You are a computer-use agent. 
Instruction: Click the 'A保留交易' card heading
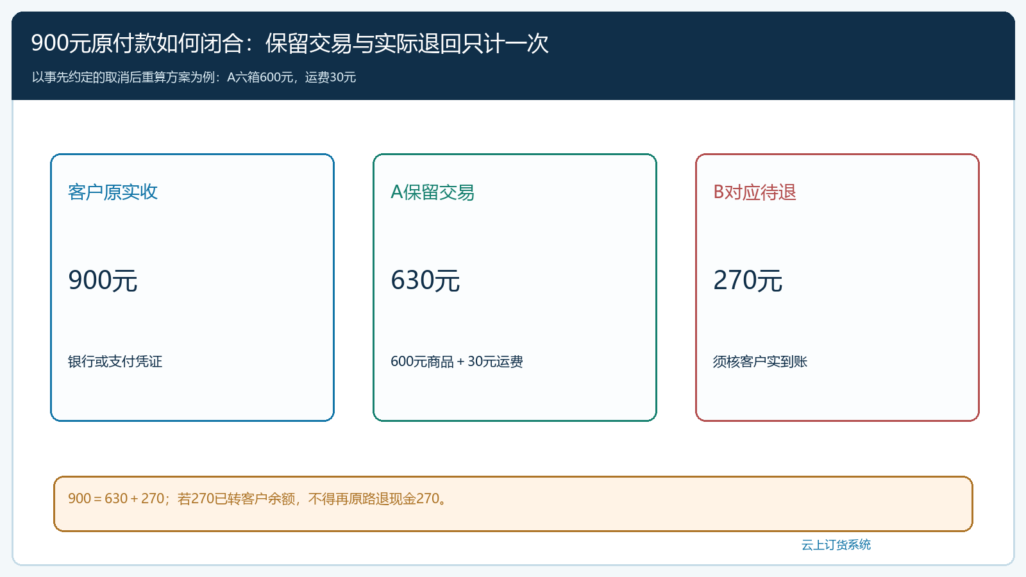[432, 192]
